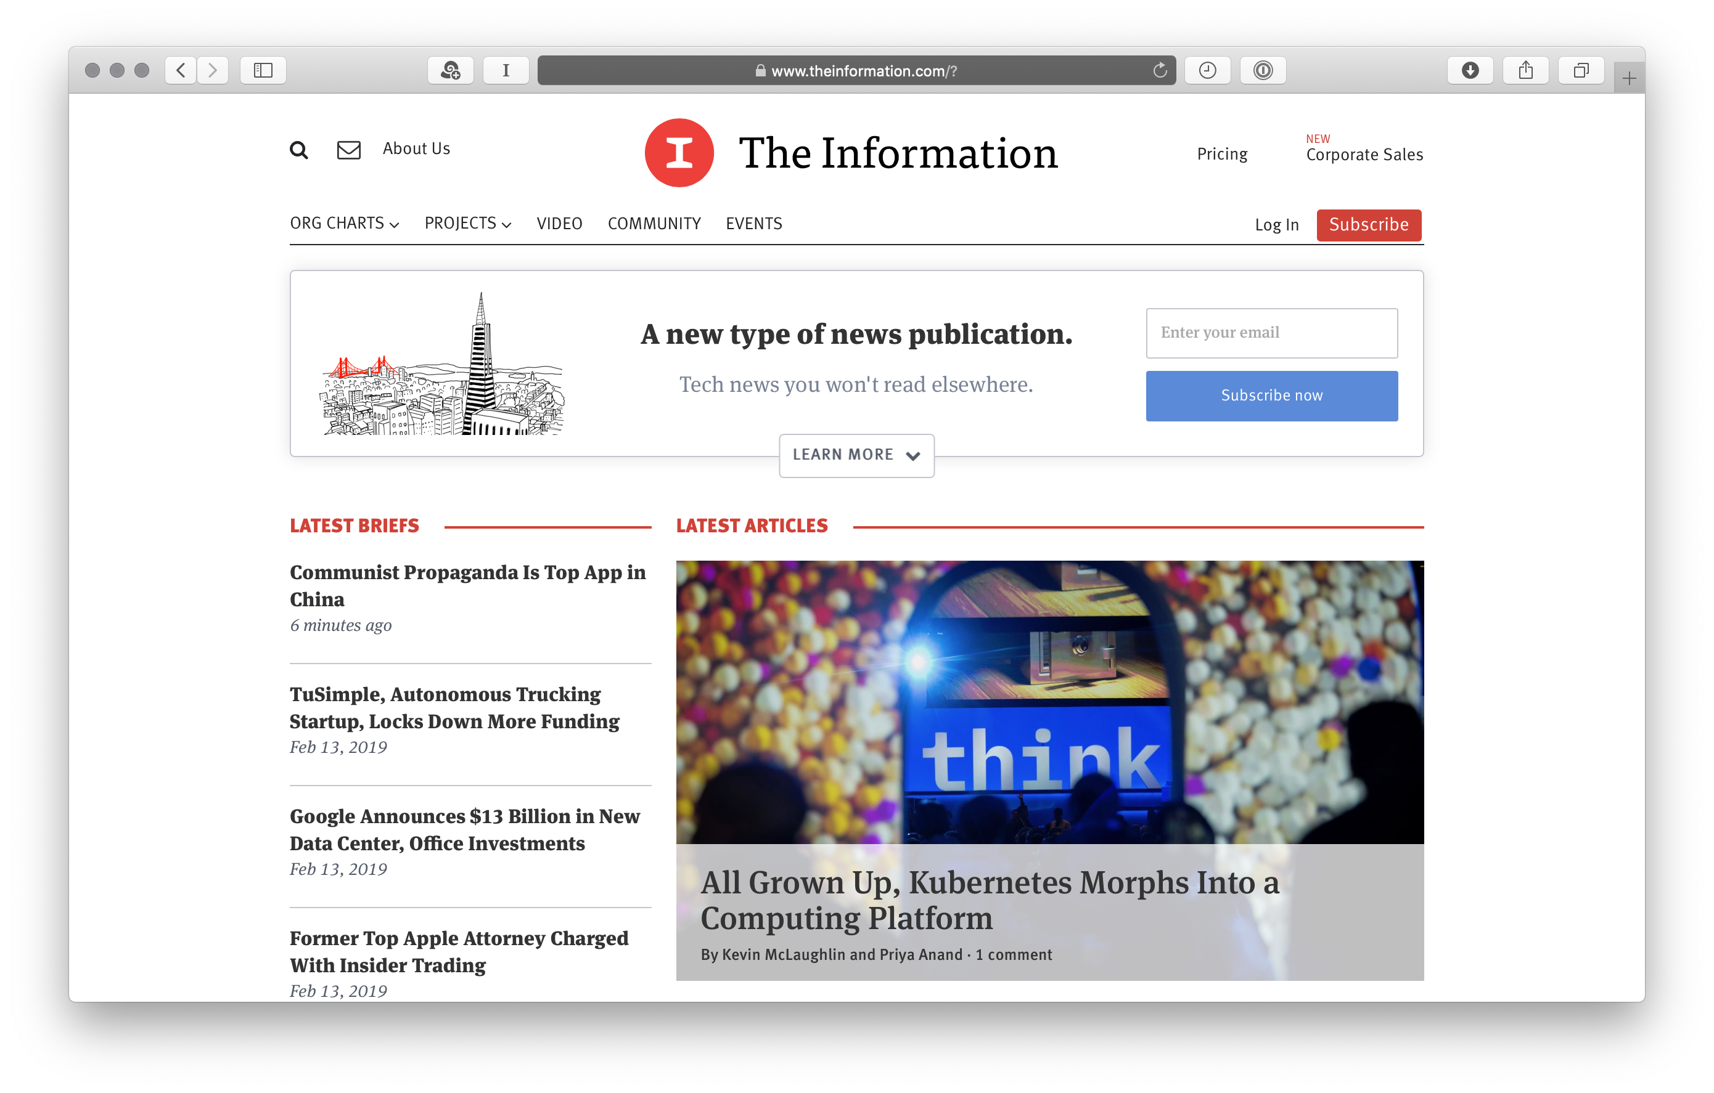Click the LATEST ARTICLES heading
Screen dimensions: 1714x1093
(752, 526)
